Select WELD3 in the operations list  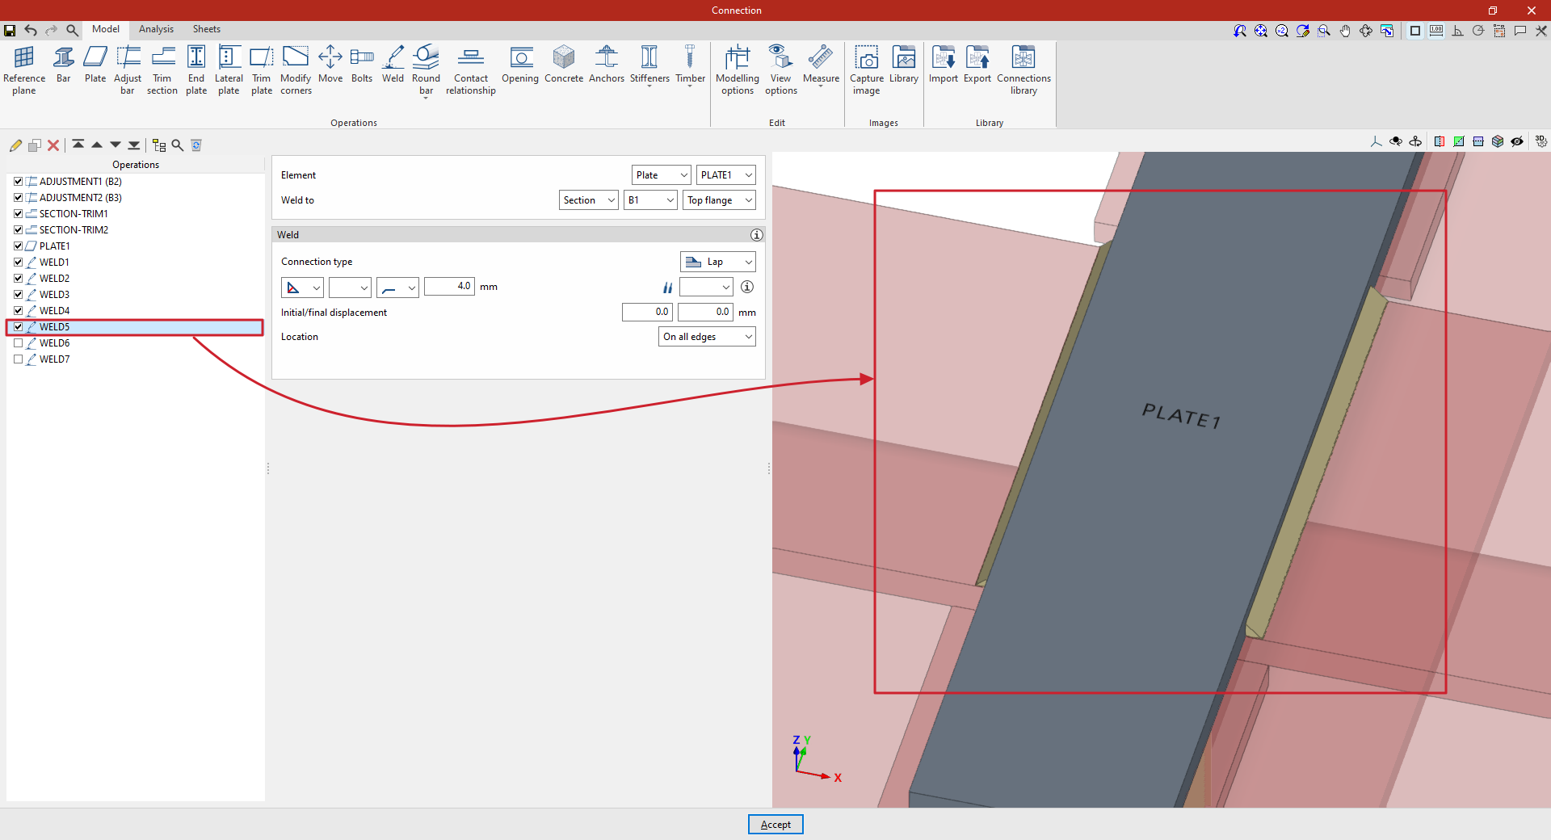click(x=54, y=295)
